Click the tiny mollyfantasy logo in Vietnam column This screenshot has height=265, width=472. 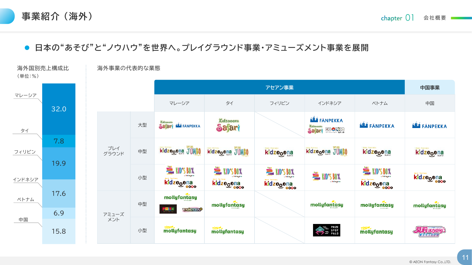click(x=376, y=230)
